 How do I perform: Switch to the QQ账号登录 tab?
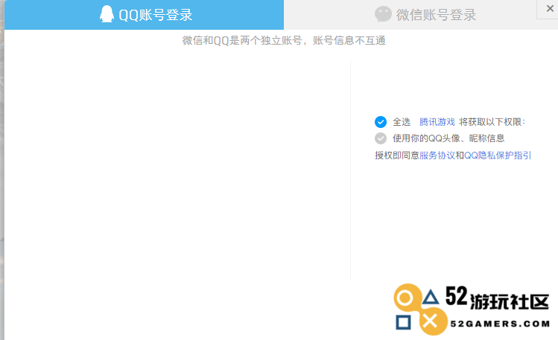click(x=144, y=15)
